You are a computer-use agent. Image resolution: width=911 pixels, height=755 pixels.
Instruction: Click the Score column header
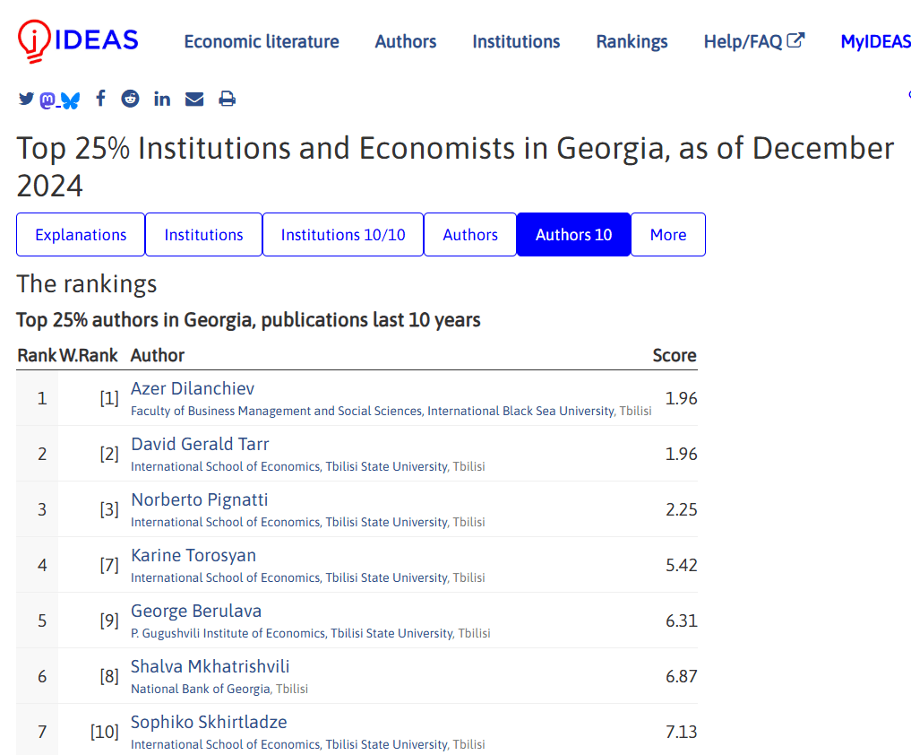point(674,355)
